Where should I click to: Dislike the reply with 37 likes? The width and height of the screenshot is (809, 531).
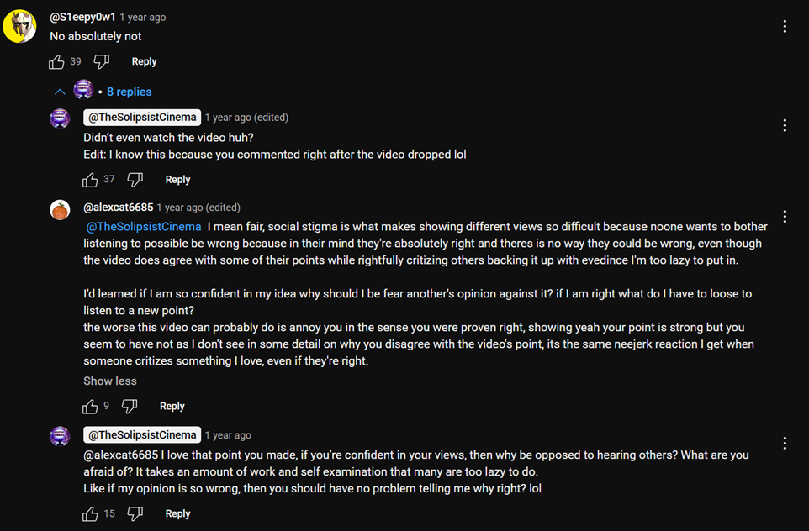[x=135, y=180]
